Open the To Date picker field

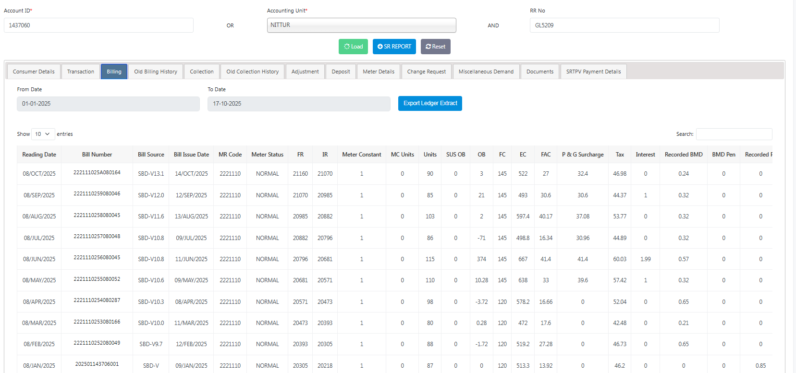299,104
